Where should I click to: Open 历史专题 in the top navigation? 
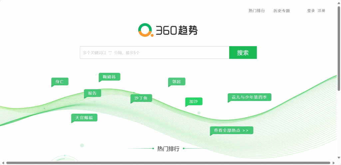click(282, 11)
